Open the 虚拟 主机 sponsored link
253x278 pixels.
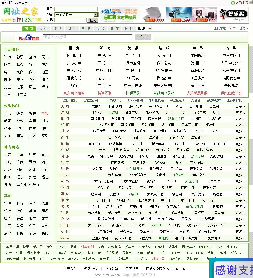tap(70, 100)
